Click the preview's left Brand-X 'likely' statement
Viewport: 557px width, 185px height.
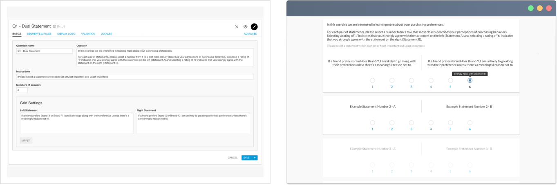tap(372, 63)
